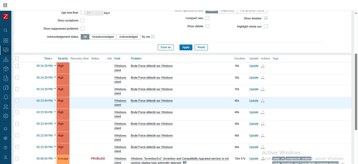Click Update link in the 15m 57s row
358x164 pixels.
[x=254, y=158]
